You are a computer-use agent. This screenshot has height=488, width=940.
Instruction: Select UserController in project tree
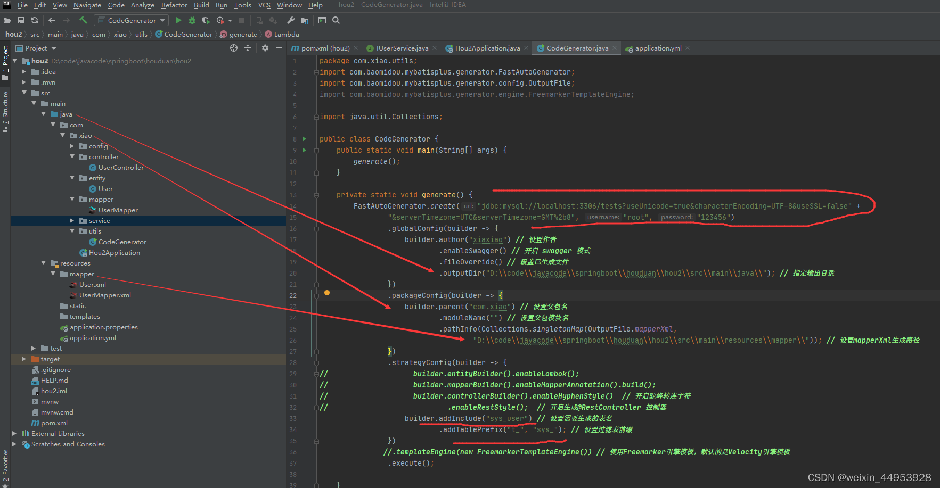[121, 167]
